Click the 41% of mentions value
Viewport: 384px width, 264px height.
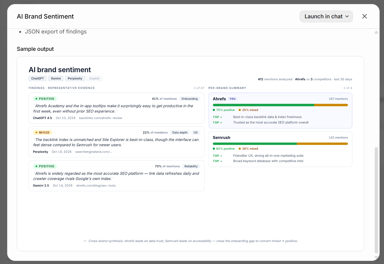pyautogui.click(x=164, y=99)
